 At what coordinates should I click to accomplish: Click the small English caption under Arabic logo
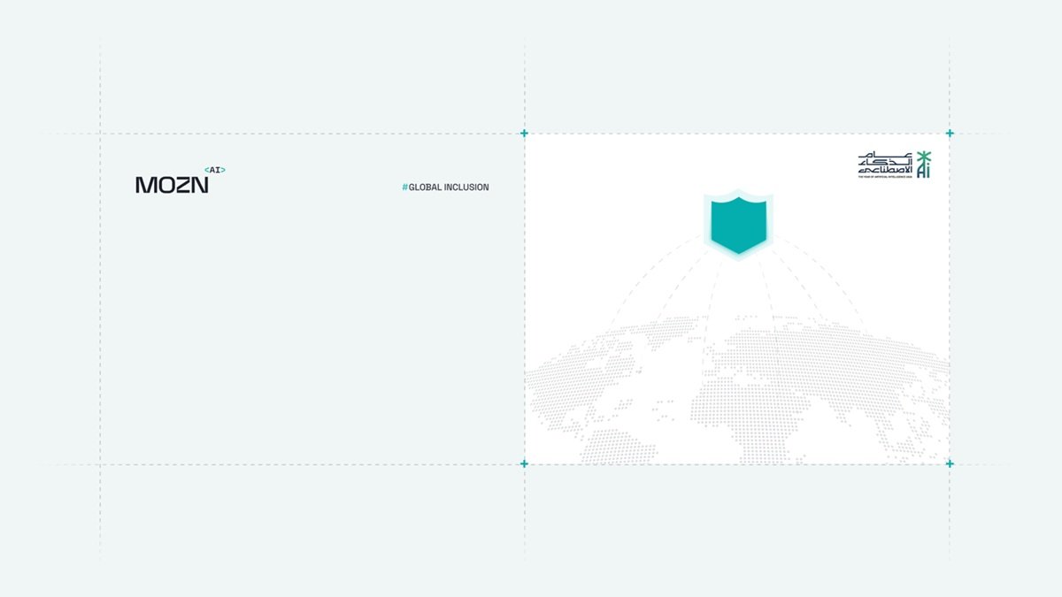pyautogui.click(x=885, y=178)
